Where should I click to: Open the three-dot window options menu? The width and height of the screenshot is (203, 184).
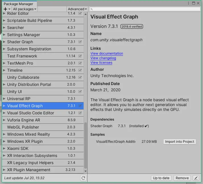pos(188,3)
